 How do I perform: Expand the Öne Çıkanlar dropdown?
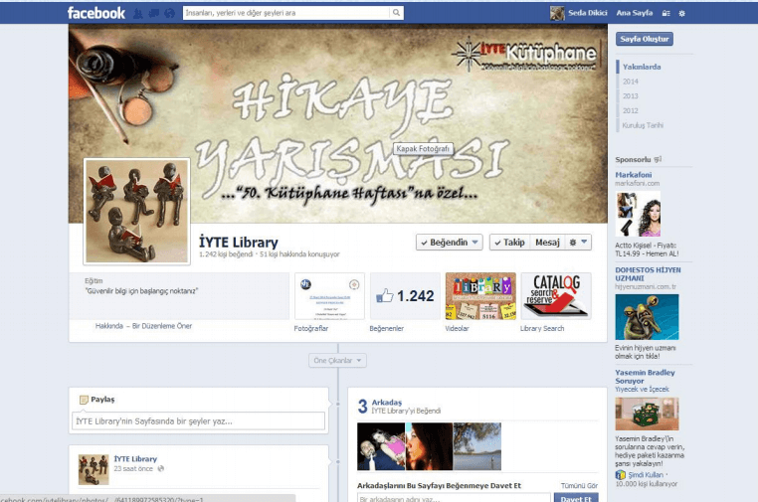coord(337,361)
